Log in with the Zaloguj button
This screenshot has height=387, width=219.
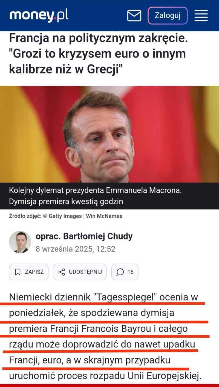[168, 15]
